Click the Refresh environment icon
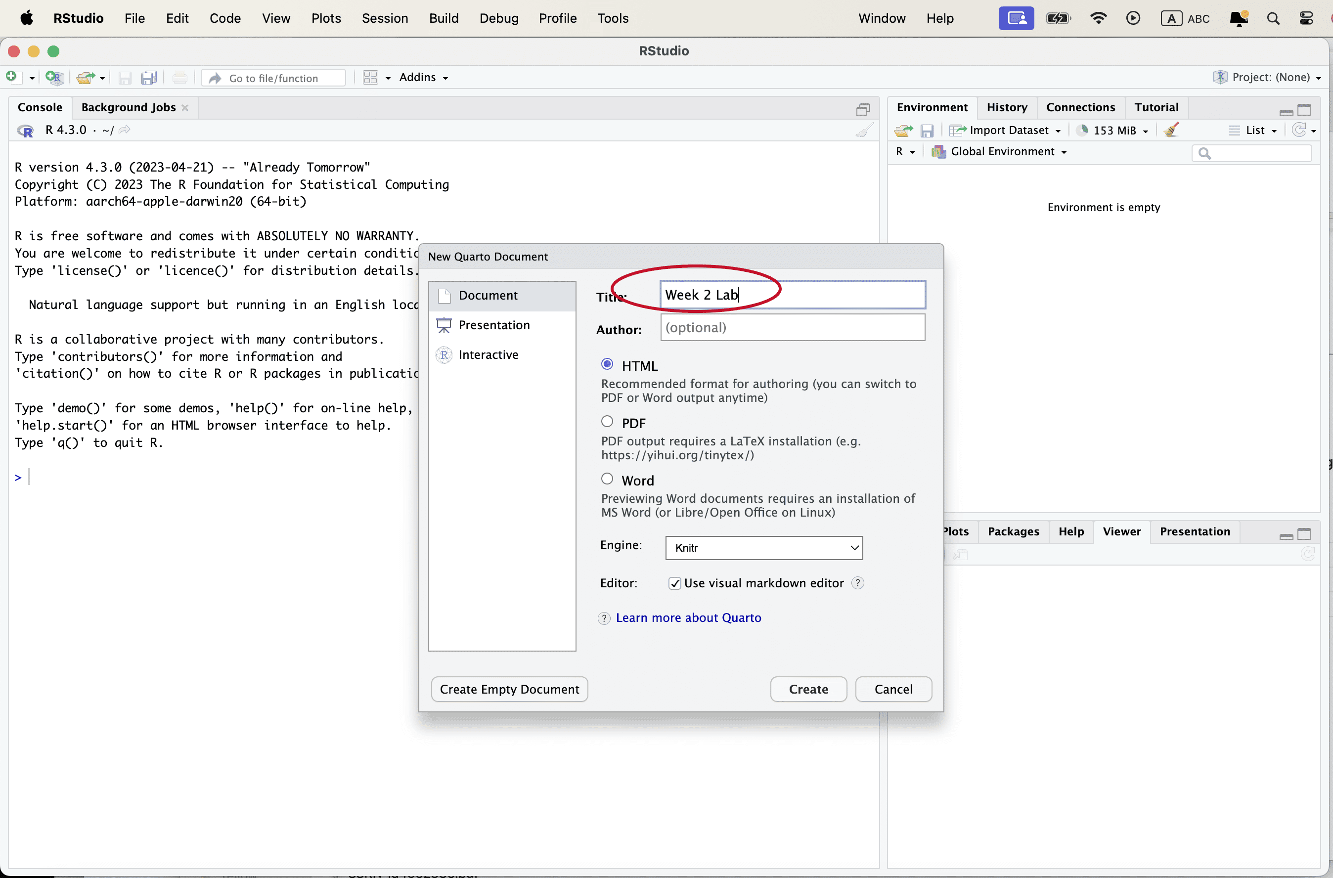This screenshot has height=878, width=1333. click(1299, 130)
